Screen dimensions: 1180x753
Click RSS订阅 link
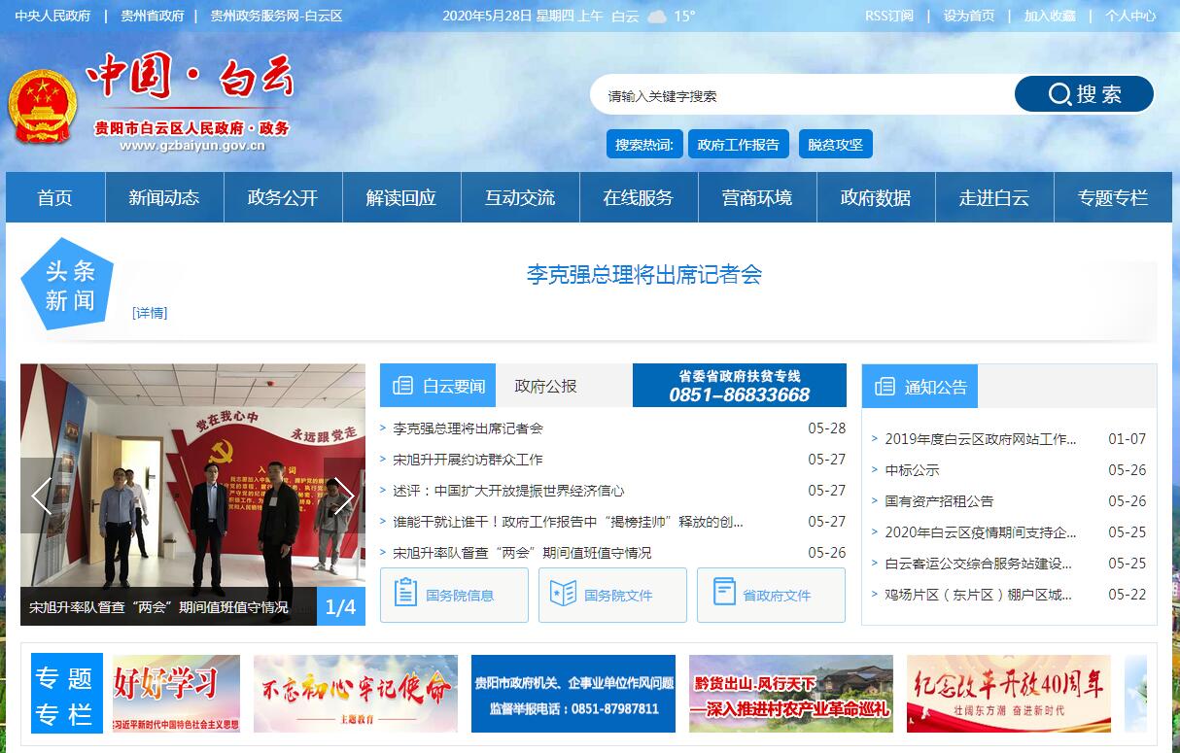[x=889, y=16]
